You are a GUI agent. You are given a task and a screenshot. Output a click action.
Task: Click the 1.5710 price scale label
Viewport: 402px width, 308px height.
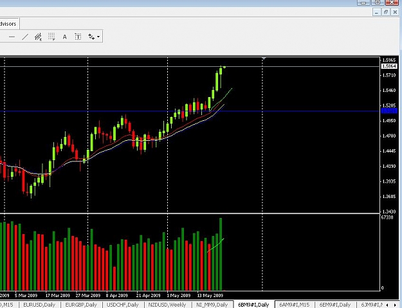(389, 75)
